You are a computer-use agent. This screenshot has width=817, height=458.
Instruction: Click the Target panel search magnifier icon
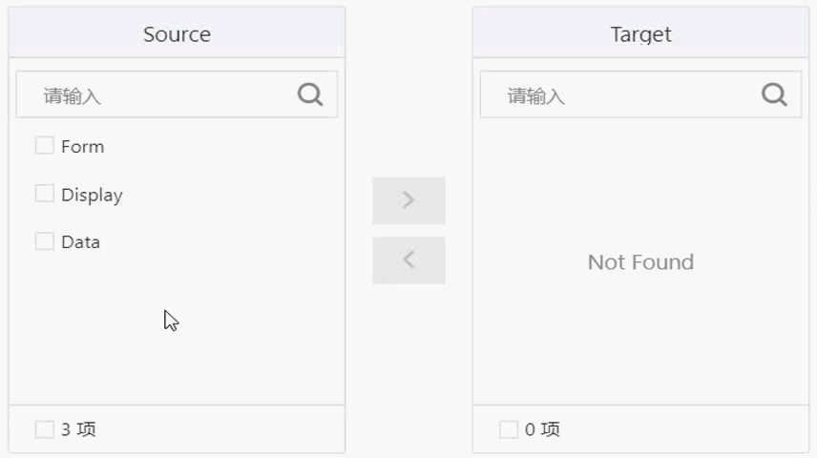point(774,94)
